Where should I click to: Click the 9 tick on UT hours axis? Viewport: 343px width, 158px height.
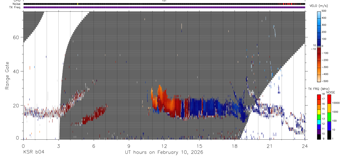(129, 146)
